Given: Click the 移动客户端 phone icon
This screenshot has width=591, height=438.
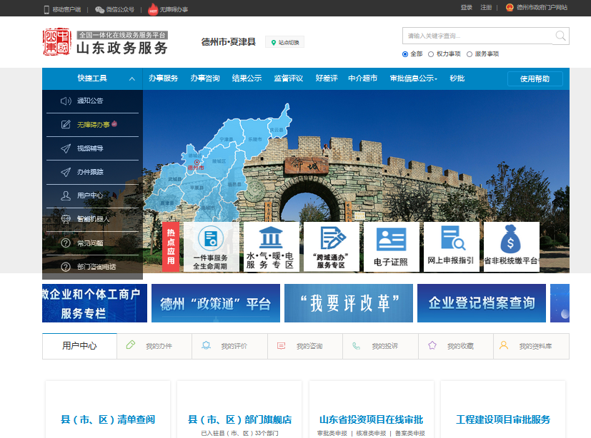Looking at the screenshot, I should (x=46, y=9).
